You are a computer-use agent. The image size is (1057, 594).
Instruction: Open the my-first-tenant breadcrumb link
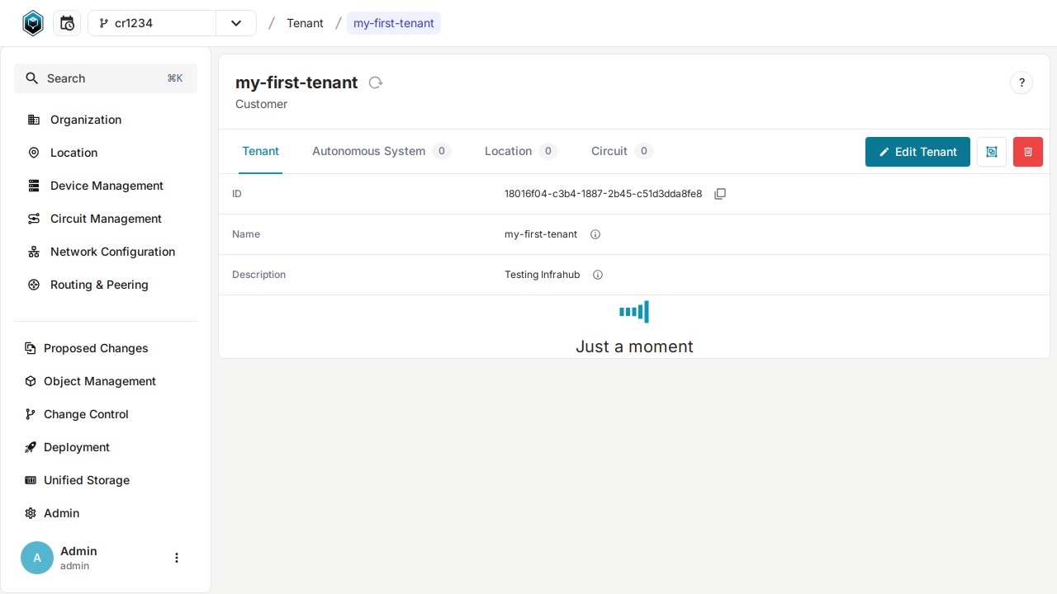coord(393,22)
